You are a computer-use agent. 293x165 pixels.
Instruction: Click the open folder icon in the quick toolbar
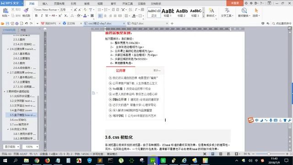[3, 23]
